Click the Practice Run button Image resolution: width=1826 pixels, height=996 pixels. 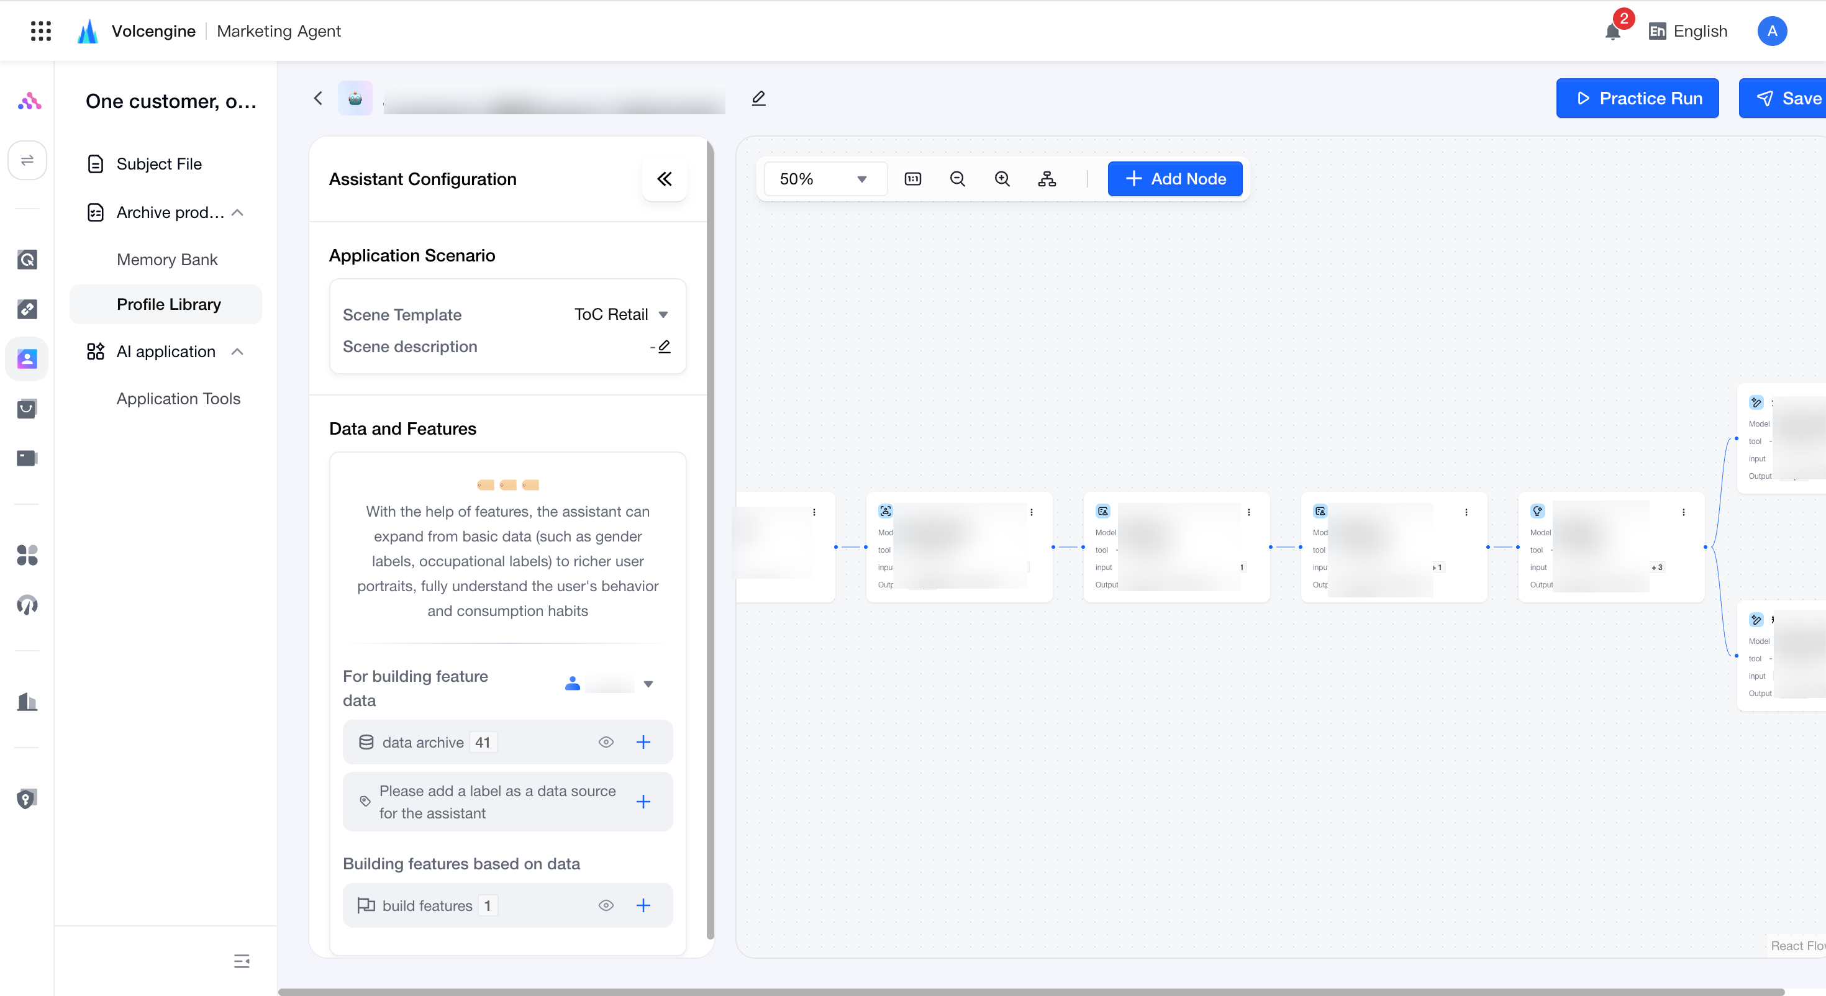point(1637,99)
